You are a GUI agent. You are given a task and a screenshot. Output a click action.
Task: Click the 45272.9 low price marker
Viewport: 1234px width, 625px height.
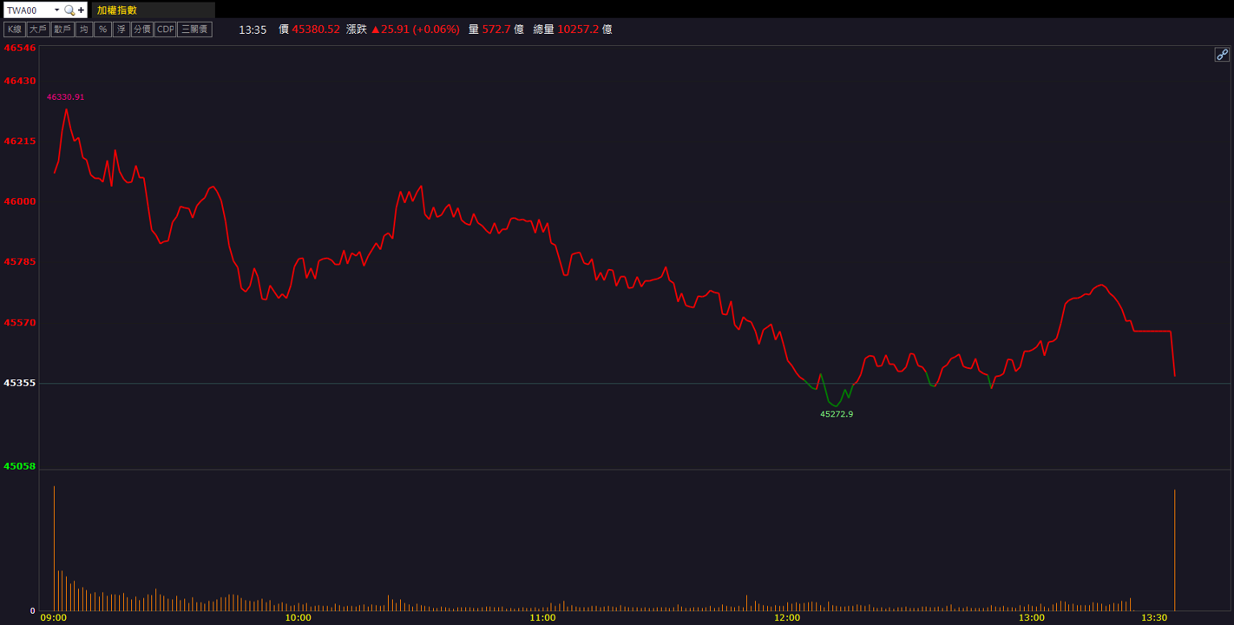pyautogui.click(x=837, y=414)
